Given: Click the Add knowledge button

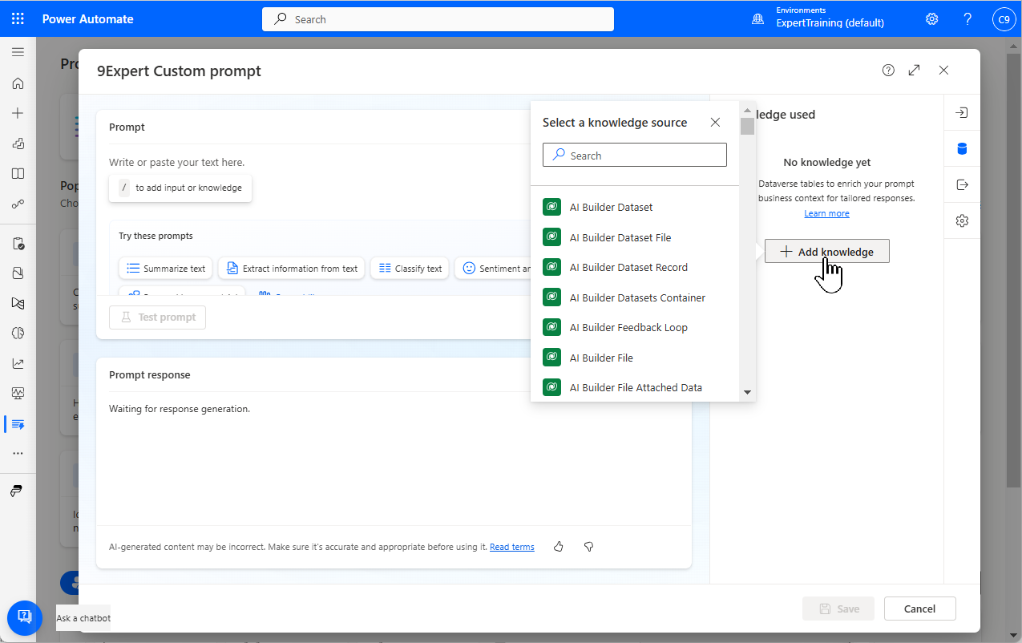Looking at the screenshot, I should [x=826, y=252].
